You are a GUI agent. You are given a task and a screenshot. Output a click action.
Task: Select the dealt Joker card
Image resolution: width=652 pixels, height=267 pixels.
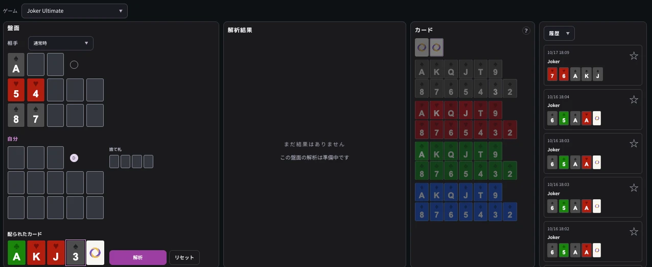[x=95, y=253]
